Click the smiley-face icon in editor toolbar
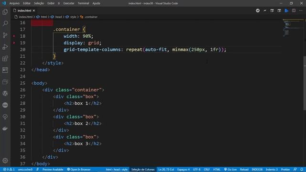The width and height of the screenshot is (306, 172). [258, 11]
